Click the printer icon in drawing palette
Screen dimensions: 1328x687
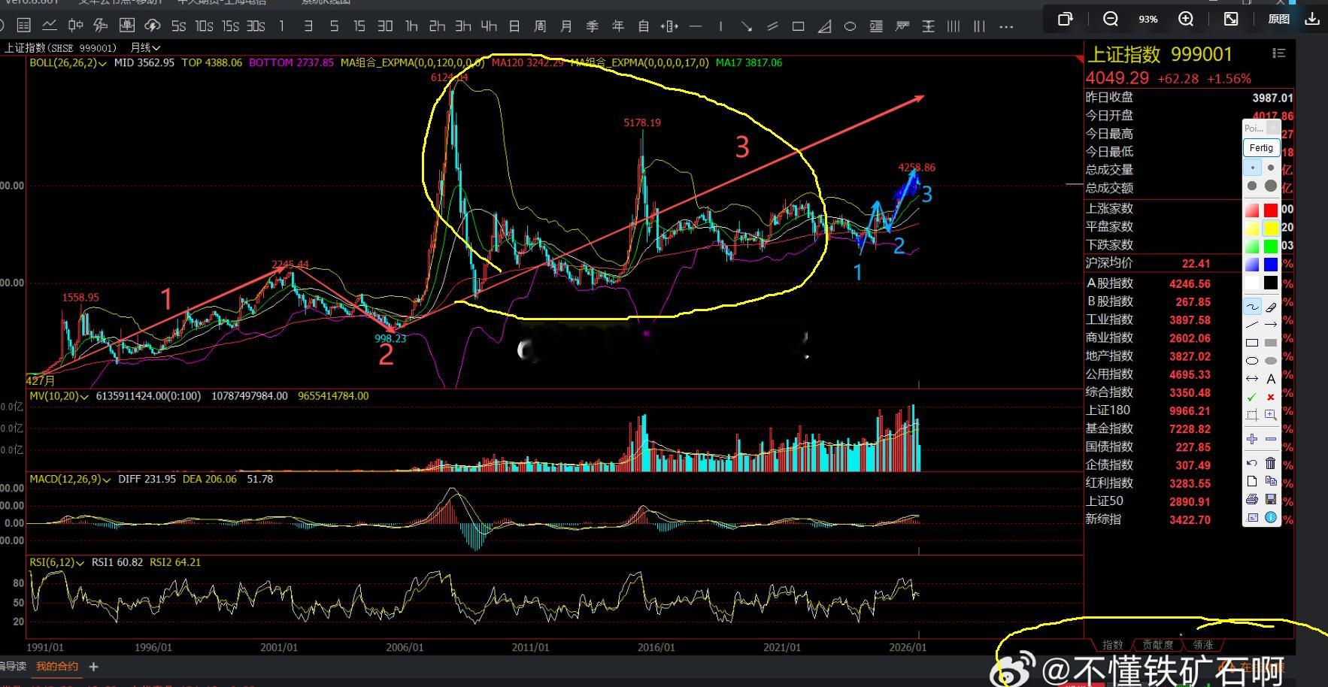[x=1252, y=499]
